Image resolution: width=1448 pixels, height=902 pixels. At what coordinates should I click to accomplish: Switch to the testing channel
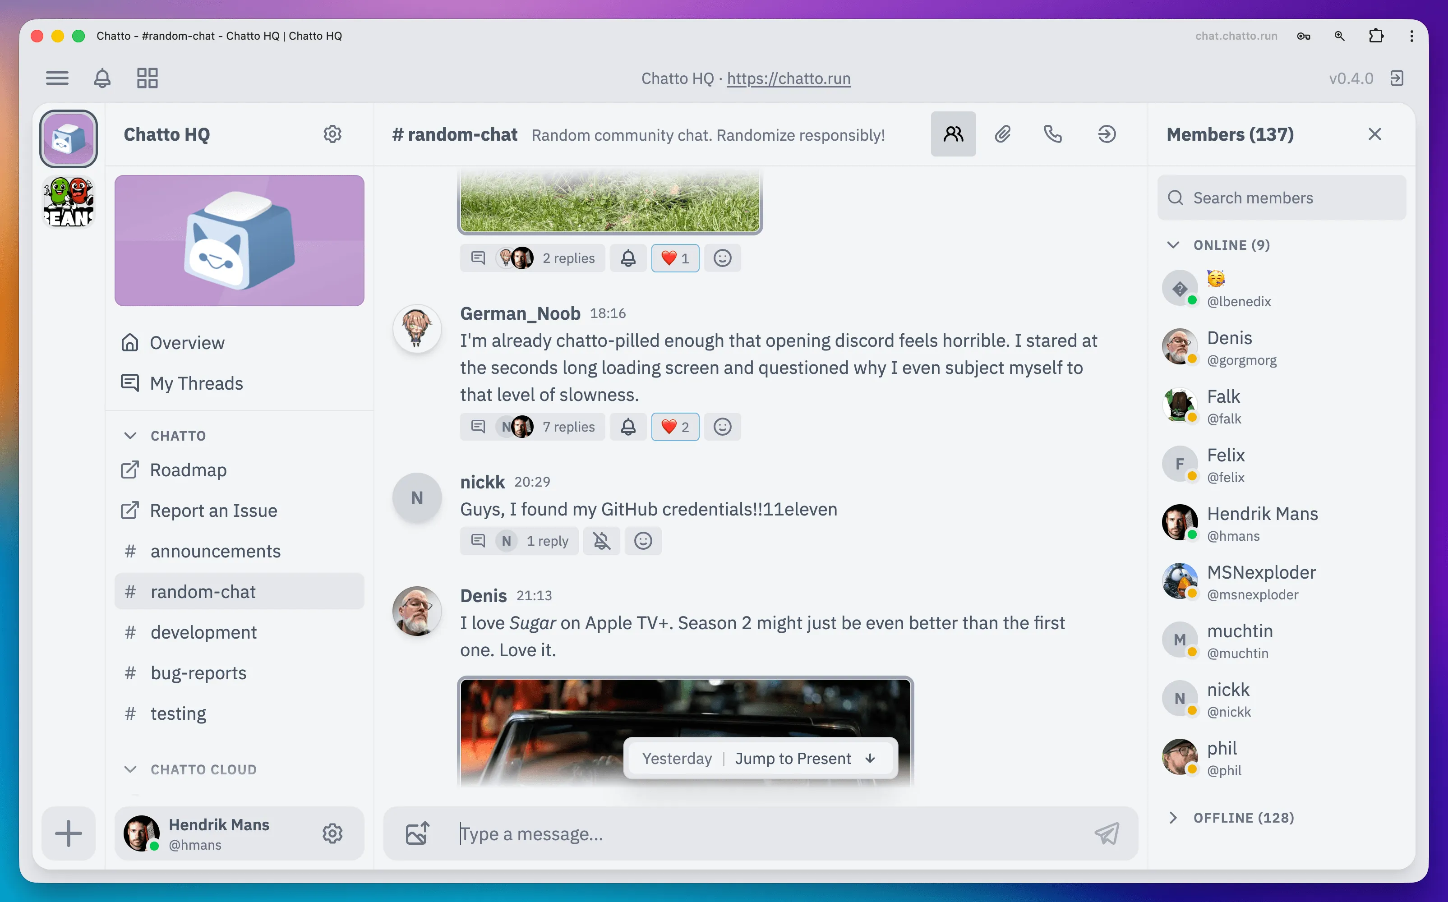(239, 713)
